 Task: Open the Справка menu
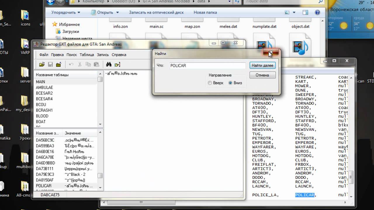(119, 55)
